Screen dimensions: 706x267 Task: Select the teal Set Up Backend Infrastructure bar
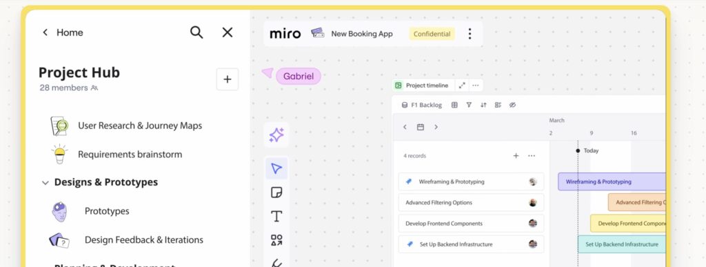621,244
